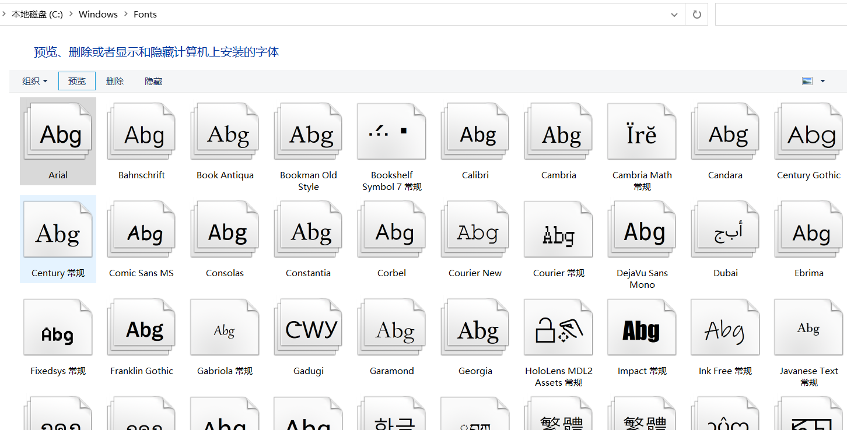Select the Javanese Text 常规 font icon

808,327
